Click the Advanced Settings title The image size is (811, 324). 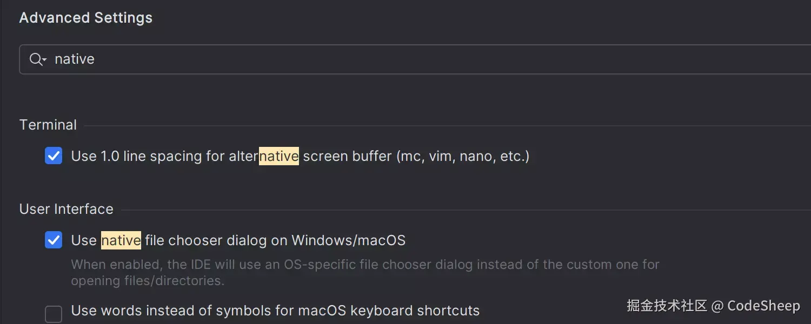click(x=86, y=18)
